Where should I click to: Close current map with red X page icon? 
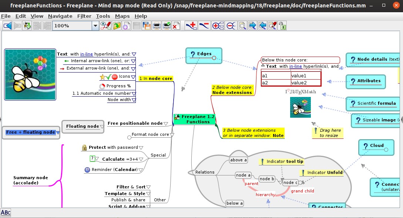[176, 26]
